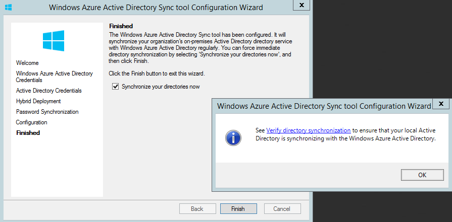452x222 pixels.
Task: Select the Active Directory Credentials step
Action: (x=48, y=91)
